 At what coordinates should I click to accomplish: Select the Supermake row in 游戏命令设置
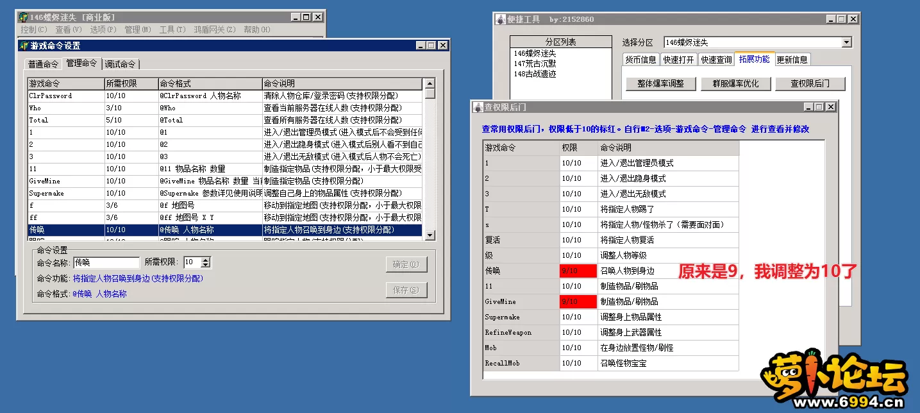point(225,193)
